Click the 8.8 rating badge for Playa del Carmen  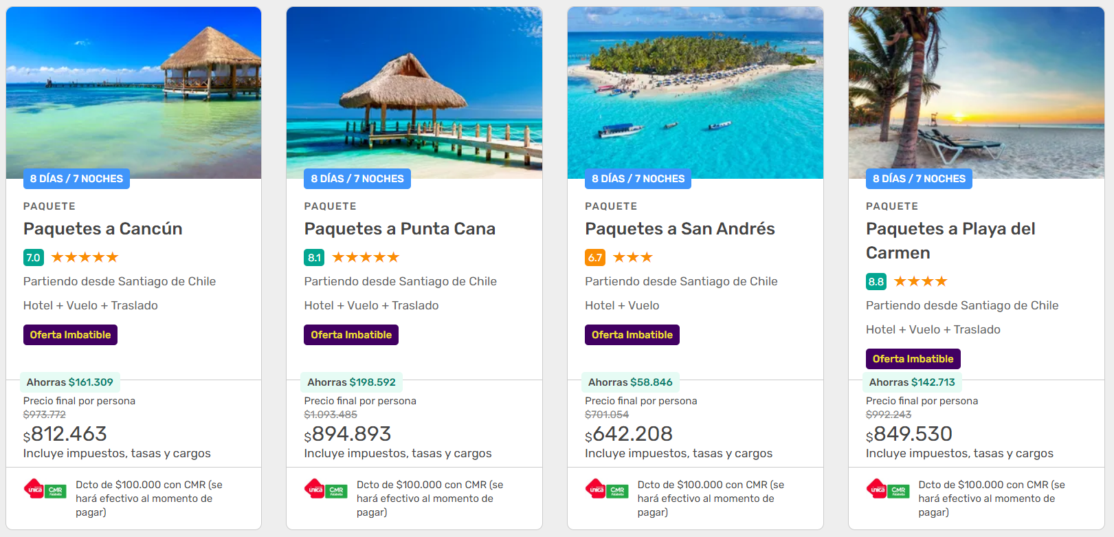click(876, 282)
